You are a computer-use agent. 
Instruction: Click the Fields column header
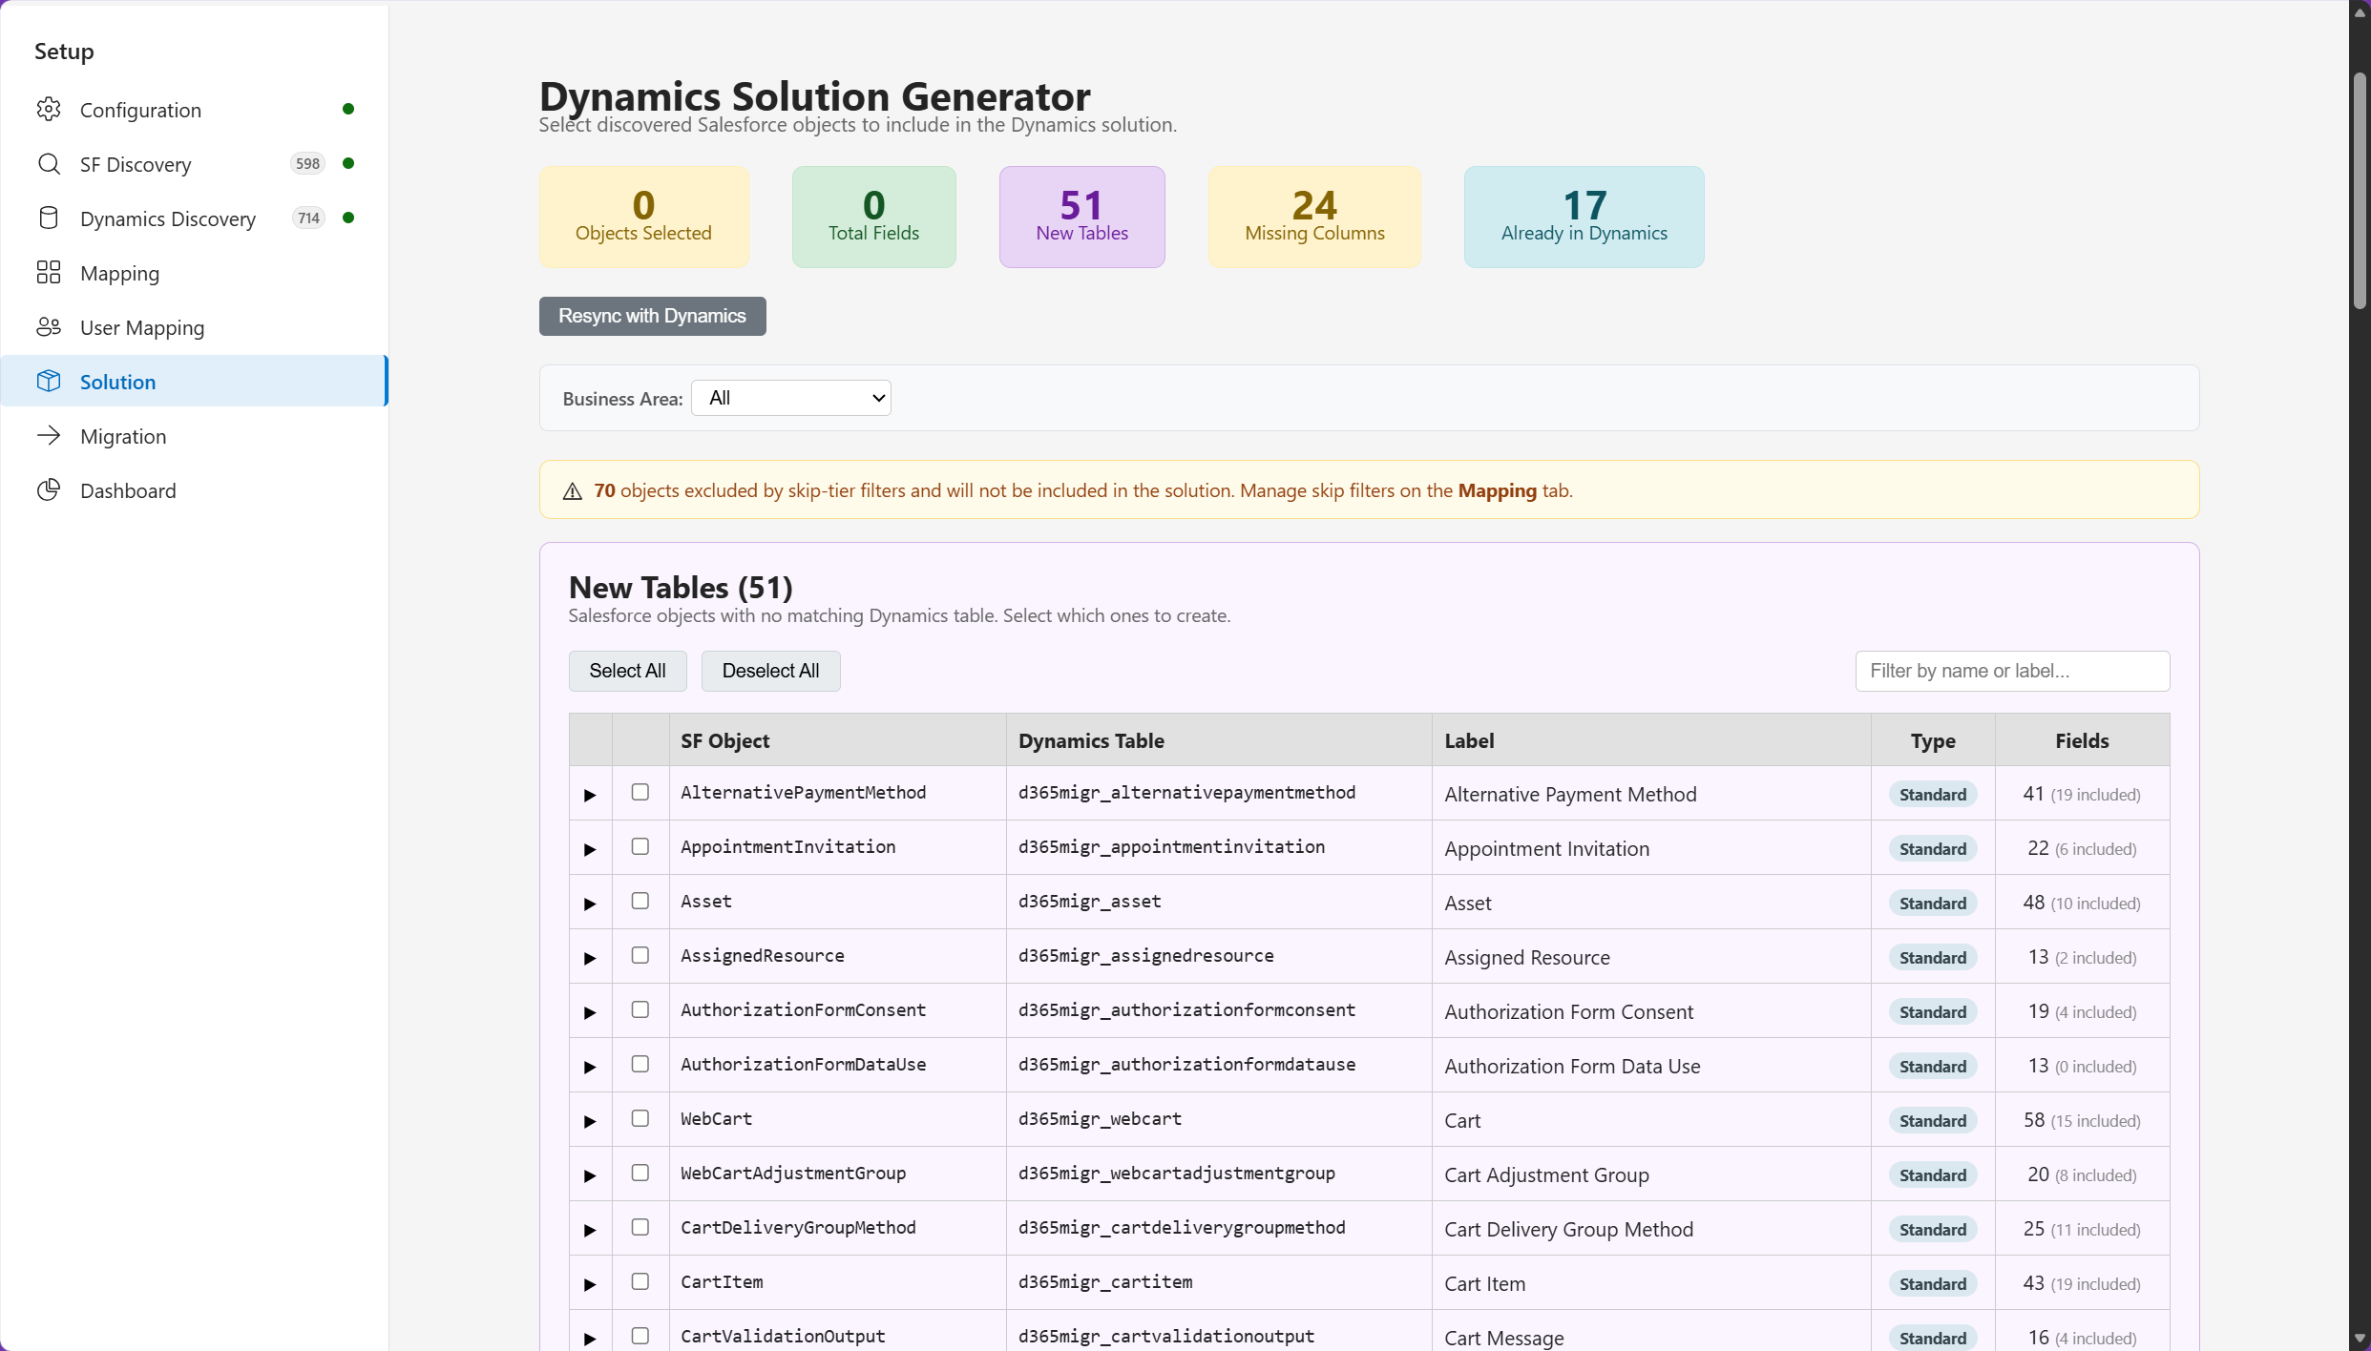click(x=2082, y=740)
